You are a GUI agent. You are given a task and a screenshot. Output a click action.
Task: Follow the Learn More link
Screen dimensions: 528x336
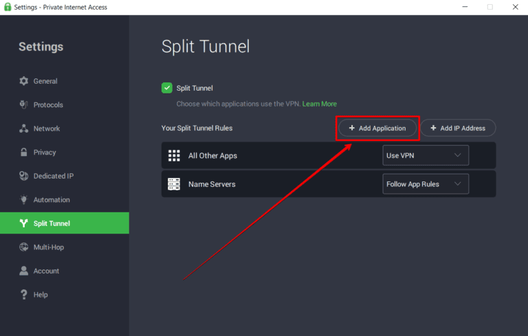click(319, 104)
